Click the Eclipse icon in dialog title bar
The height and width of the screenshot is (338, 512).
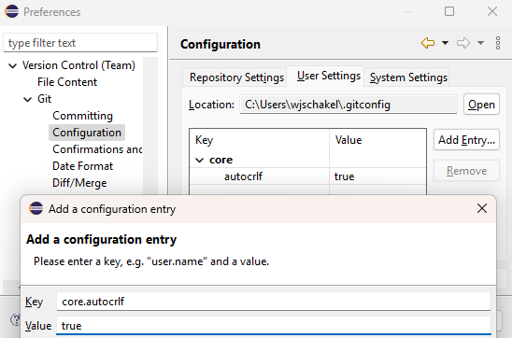point(36,208)
